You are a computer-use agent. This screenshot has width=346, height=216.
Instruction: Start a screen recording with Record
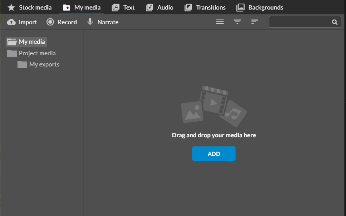point(62,22)
